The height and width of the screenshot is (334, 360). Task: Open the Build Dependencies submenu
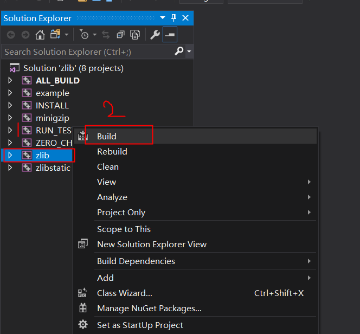pos(195,261)
